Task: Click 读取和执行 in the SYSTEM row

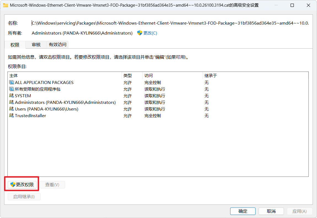Action: click(x=155, y=96)
